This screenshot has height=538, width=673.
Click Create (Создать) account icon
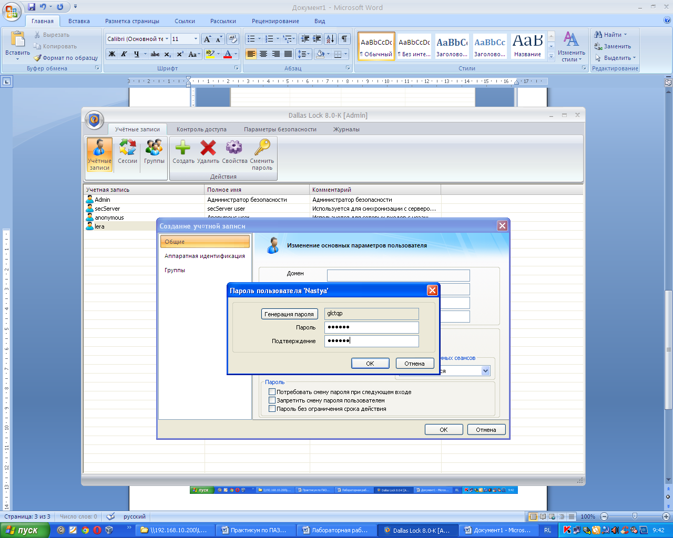(x=183, y=152)
